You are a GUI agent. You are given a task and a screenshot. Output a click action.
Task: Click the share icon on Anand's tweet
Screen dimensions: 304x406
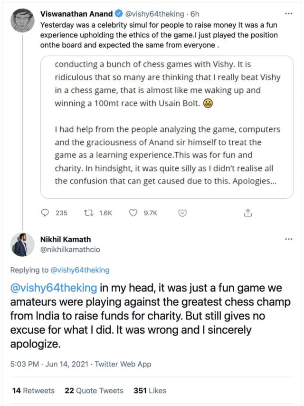[247, 213]
